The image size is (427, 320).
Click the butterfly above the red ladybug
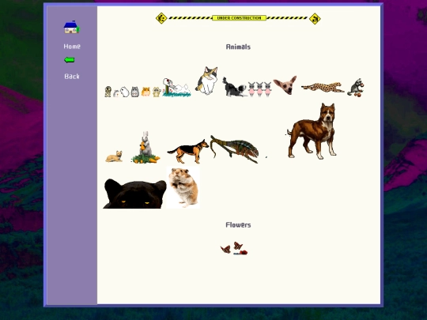pyautogui.click(x=238, y=246)
